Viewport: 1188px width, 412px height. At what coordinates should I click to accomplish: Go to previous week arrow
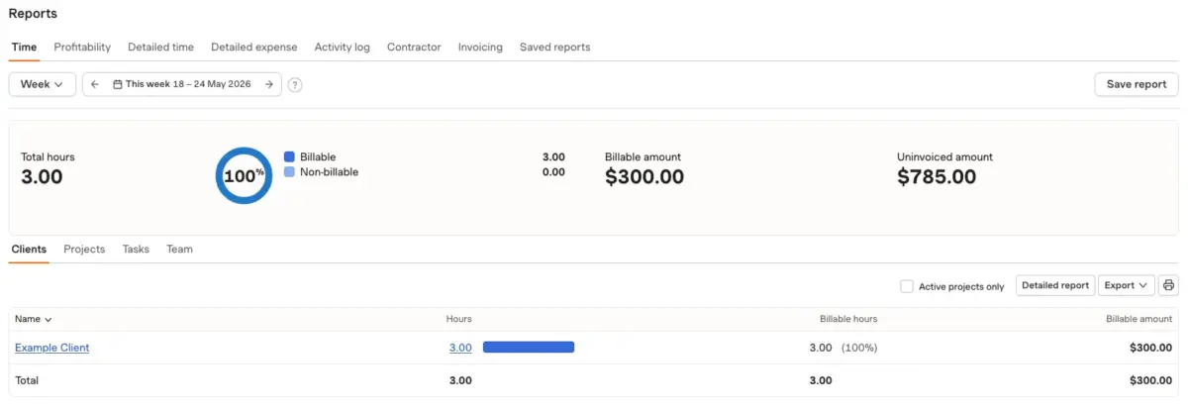click(x=95, y=84)
